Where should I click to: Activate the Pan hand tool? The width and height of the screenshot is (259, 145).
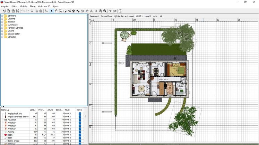tap(56, 11)
